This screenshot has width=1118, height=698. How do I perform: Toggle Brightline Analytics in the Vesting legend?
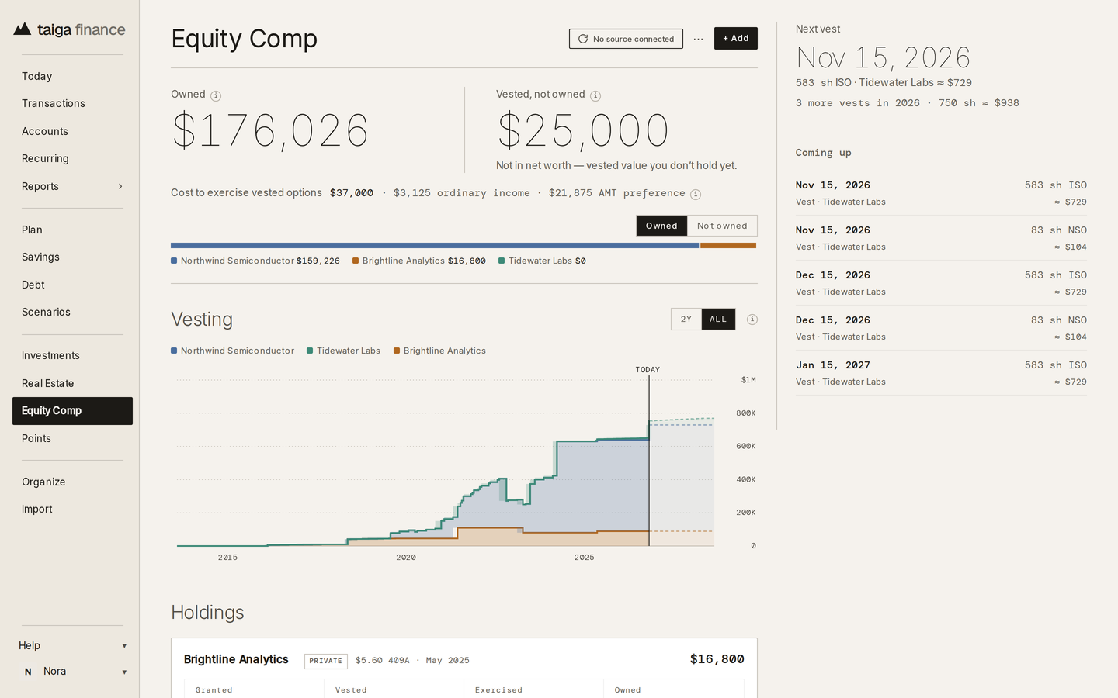click(440, 351)
